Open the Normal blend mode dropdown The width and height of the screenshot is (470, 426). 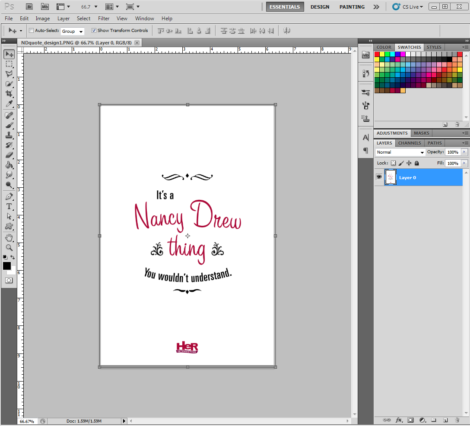click(x=400, y=152)
